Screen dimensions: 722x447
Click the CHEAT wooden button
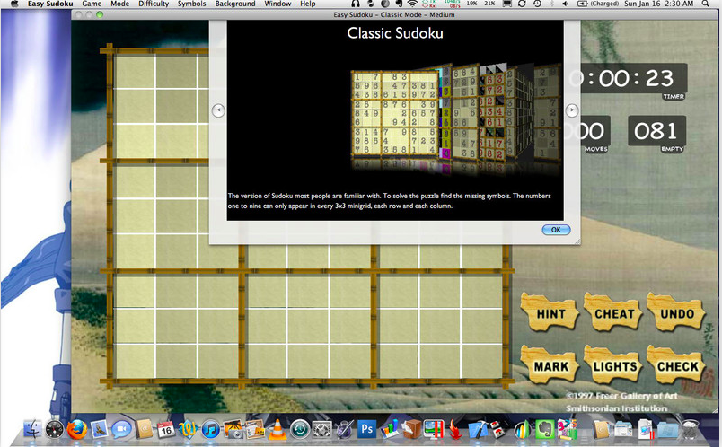coord(614,312)
